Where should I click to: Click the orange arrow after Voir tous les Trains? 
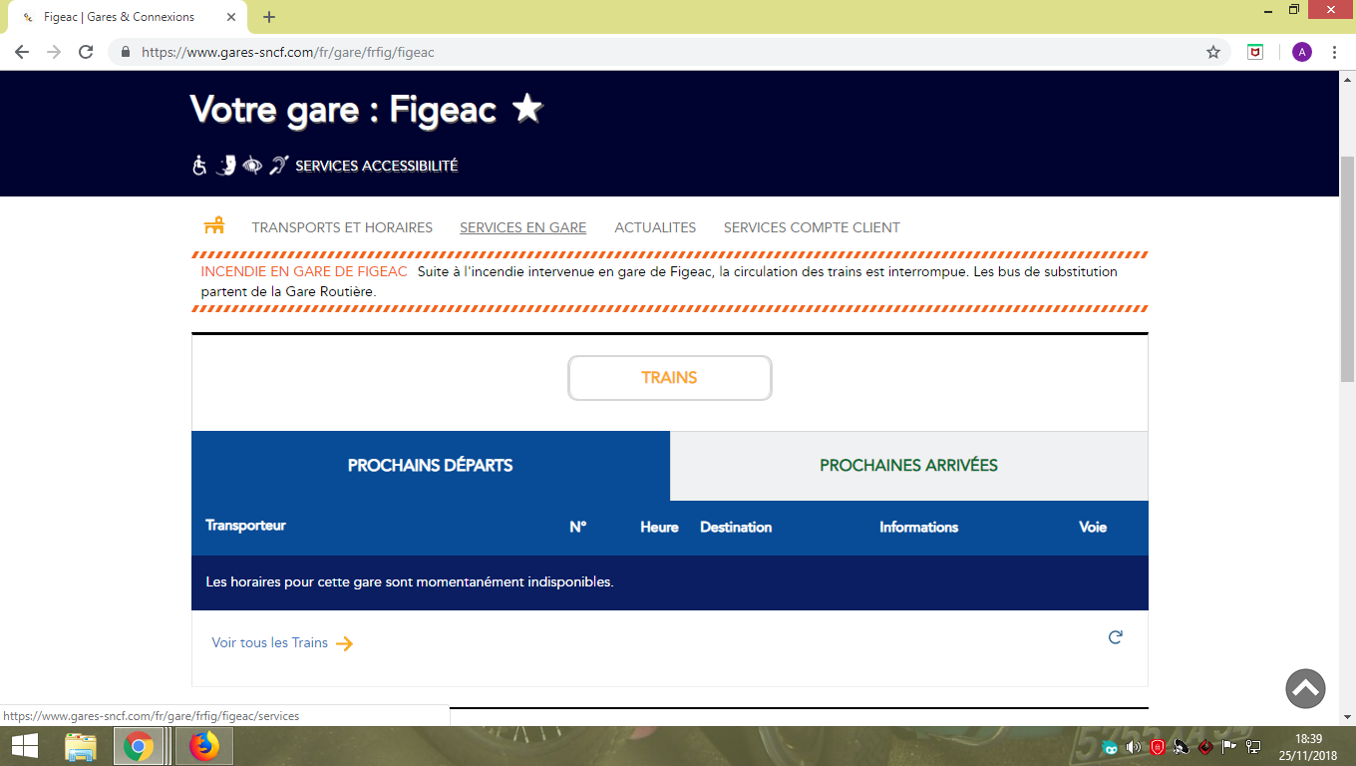[344, 643]
